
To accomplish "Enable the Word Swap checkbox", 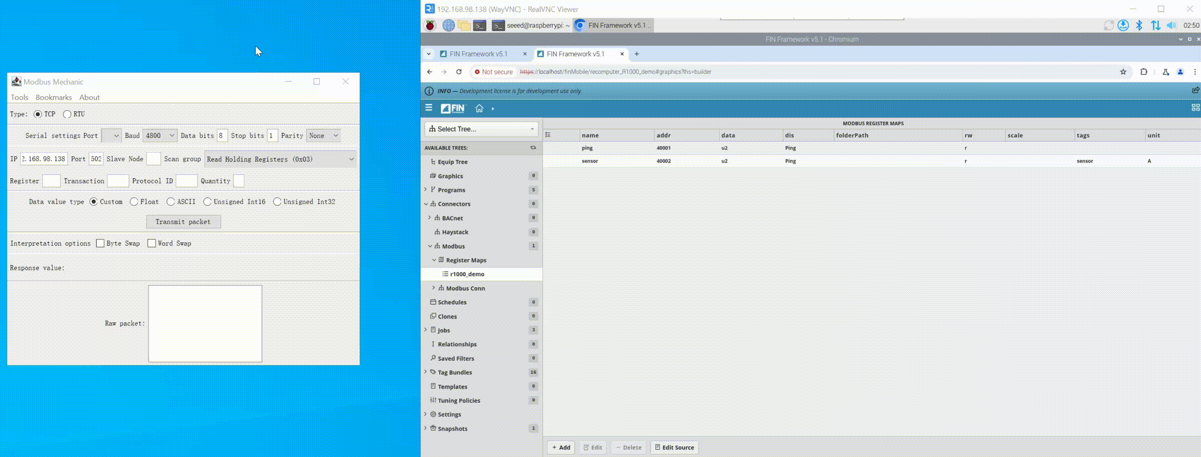I will 152,243.
